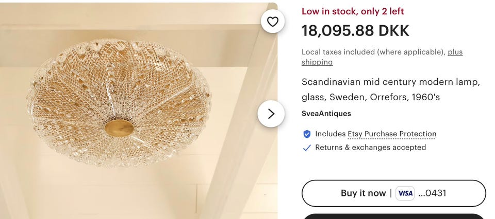The height and width of the screenshot is (219, 495).
Task: Open Etsy Purchase Protection details
Action: pyautogui.click(x=392, y=134)
